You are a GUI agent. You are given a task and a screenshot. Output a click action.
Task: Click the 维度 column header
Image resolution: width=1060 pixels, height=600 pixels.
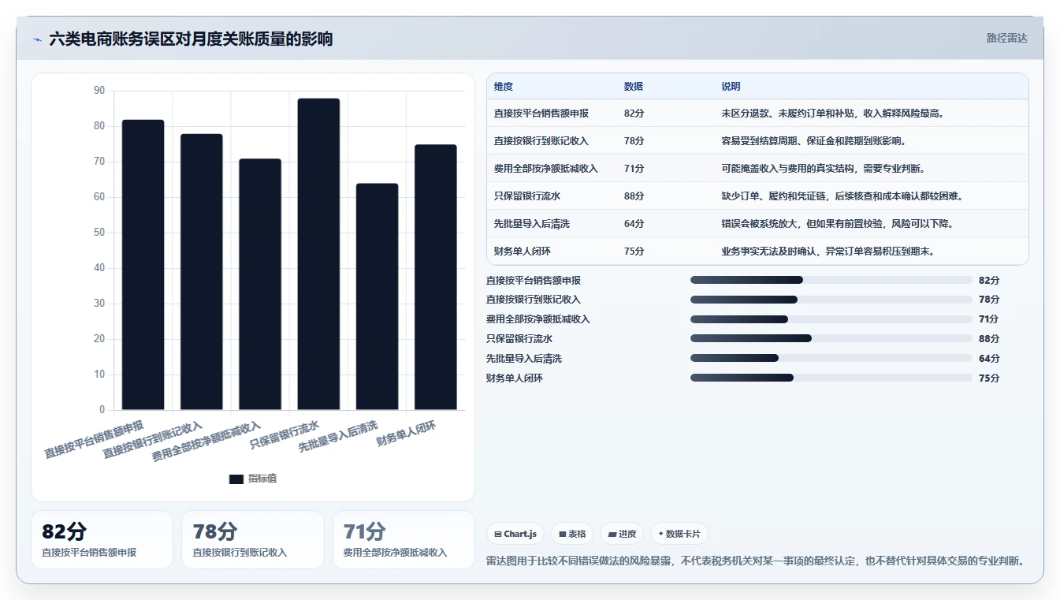pos(503,87)
